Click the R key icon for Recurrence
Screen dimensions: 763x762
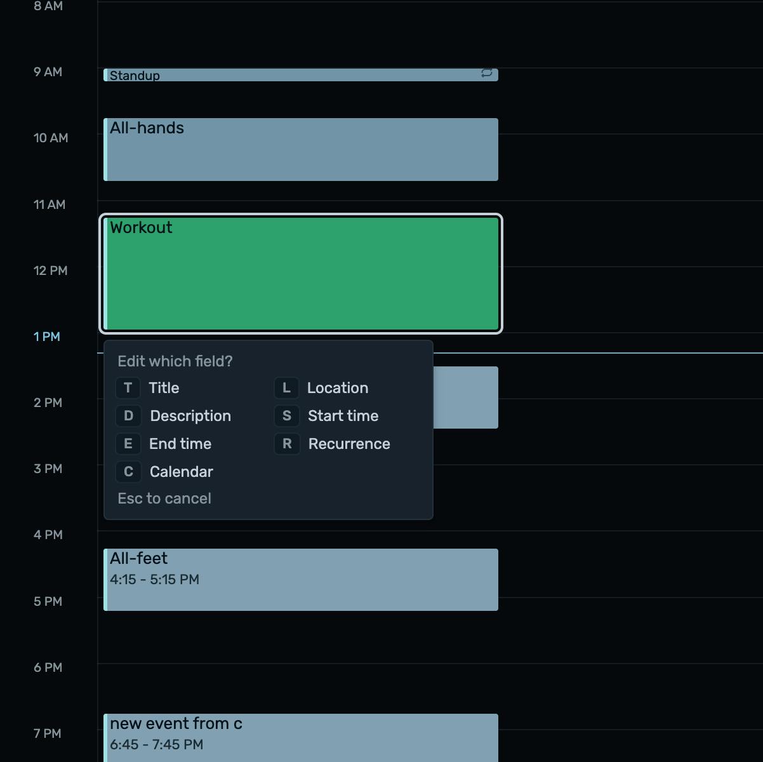(286, 444)
